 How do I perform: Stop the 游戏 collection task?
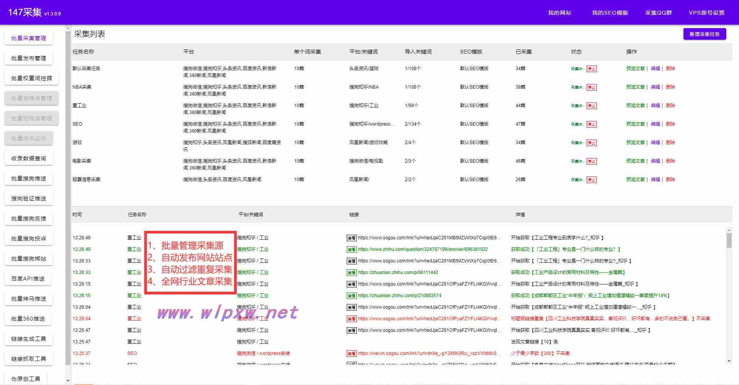(x=592, y=143)
